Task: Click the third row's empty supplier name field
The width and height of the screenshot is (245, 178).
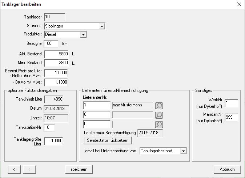Action: (133, 124)
